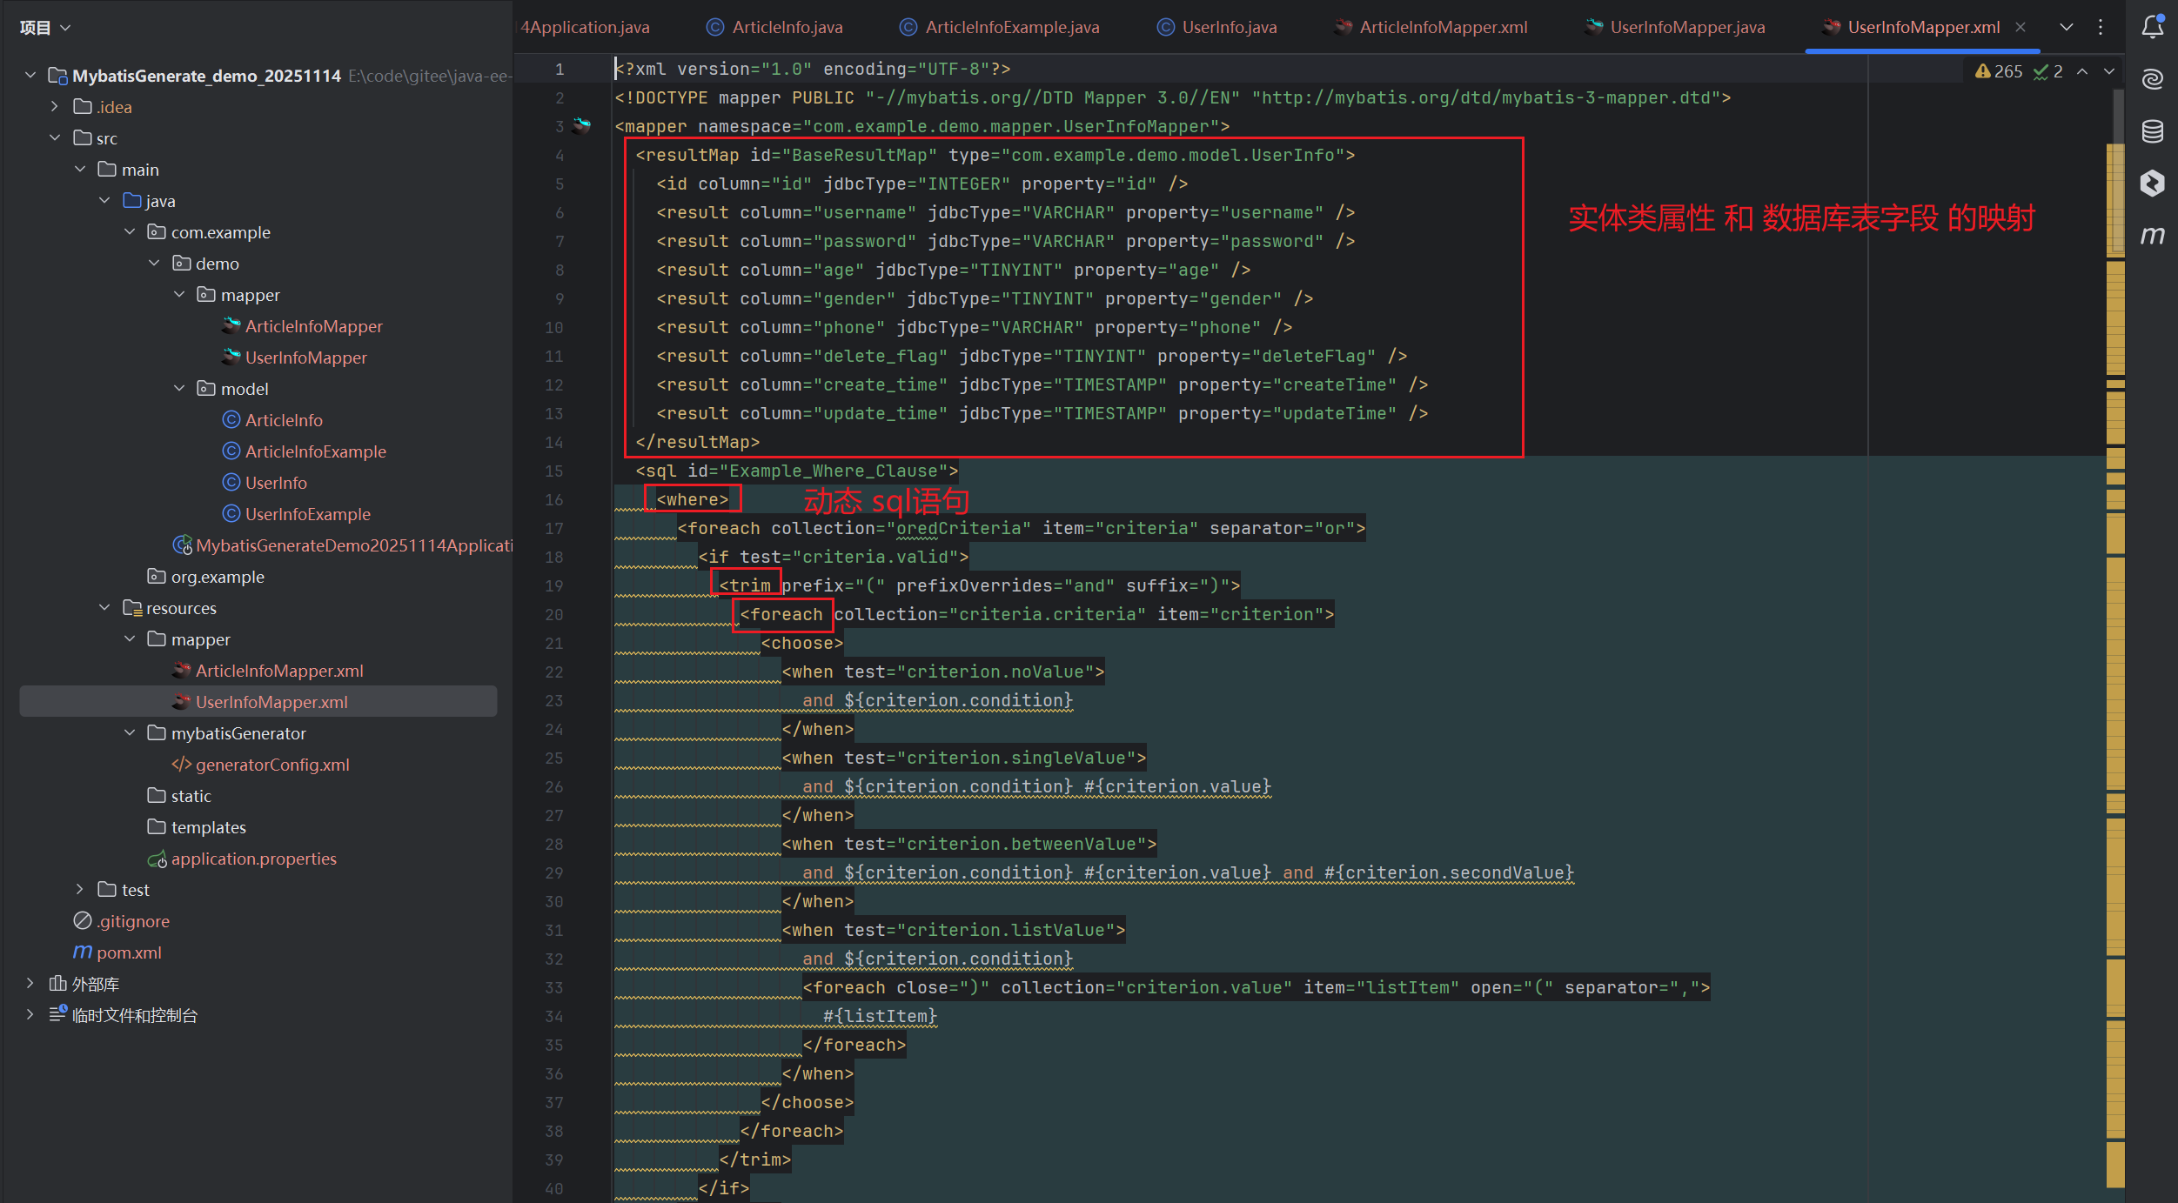Close the UserInfoMapper.xml tab
This screenshot has width=2178, height=1203.
[2021, 27]
